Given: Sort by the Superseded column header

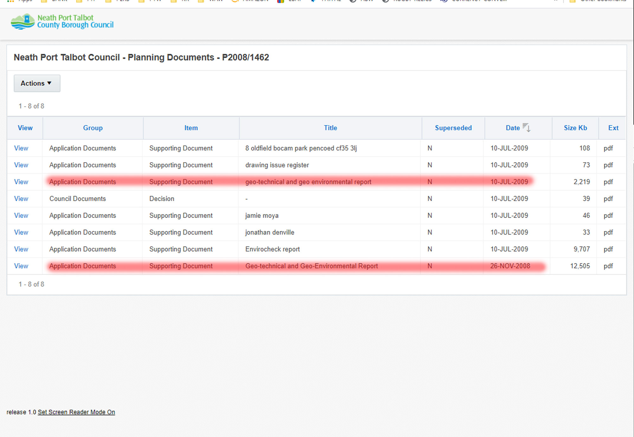Looking at the screenshot, I should [453, 128].
